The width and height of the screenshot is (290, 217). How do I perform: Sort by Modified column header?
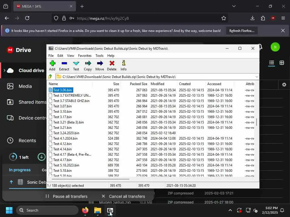tap(163, 84)
